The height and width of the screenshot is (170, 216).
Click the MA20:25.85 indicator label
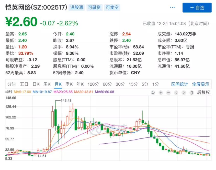(x=63, y=92)
